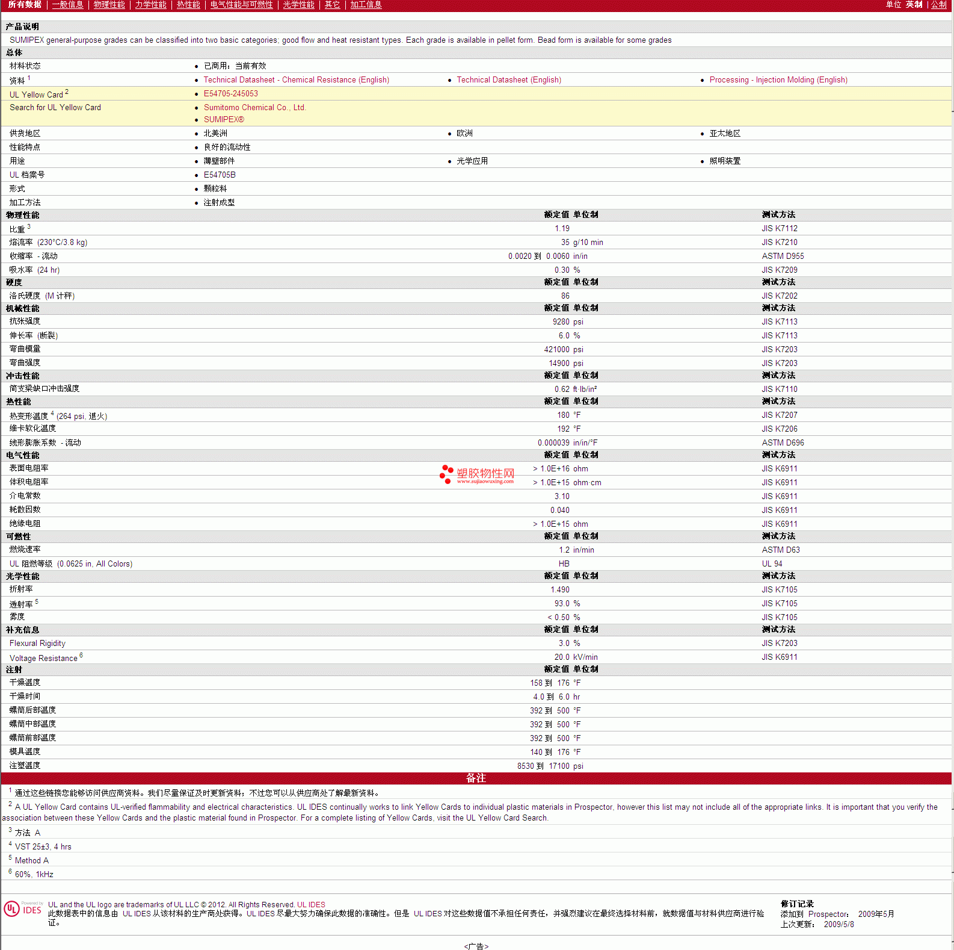
Task: Click the 比重 value 1.19
Action: (x=562, y=229)
